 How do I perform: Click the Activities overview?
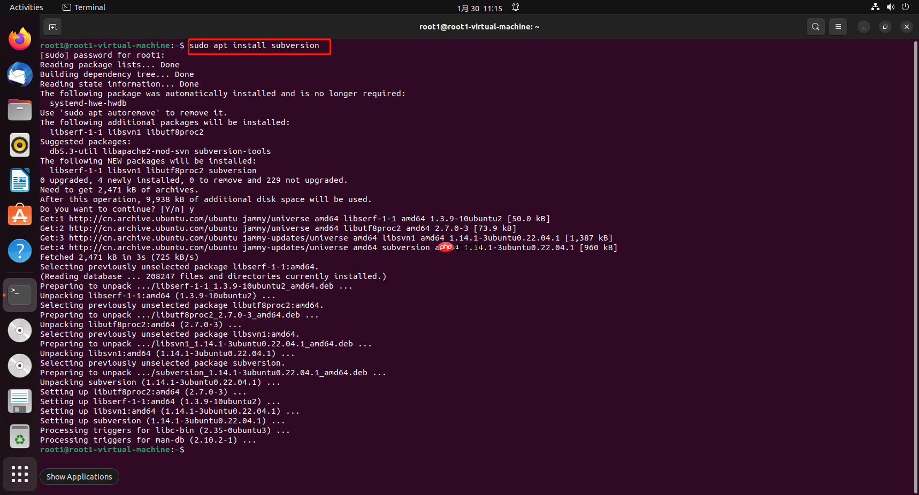pos(26,7)
